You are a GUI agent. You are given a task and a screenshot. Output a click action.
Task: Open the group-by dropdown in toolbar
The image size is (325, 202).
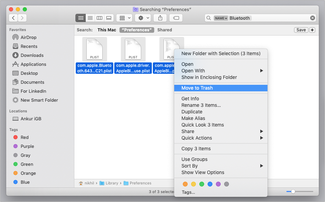pos(124,18)
